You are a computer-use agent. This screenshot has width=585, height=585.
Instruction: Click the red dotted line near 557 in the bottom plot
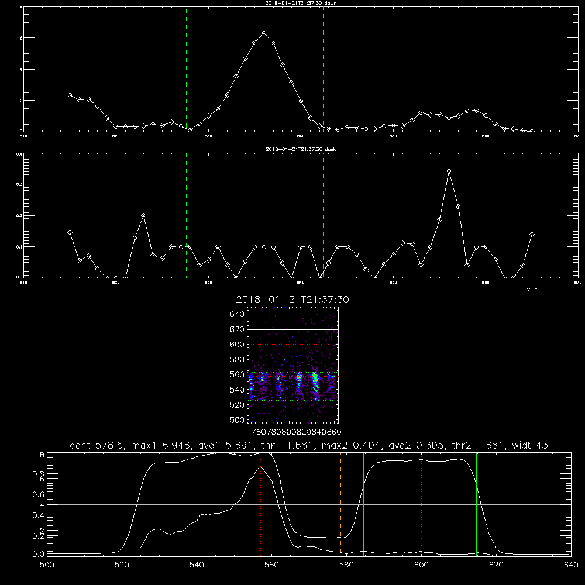click(x=260, y=504)
